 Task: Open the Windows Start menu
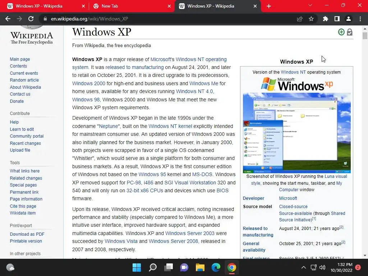[137, 267]
